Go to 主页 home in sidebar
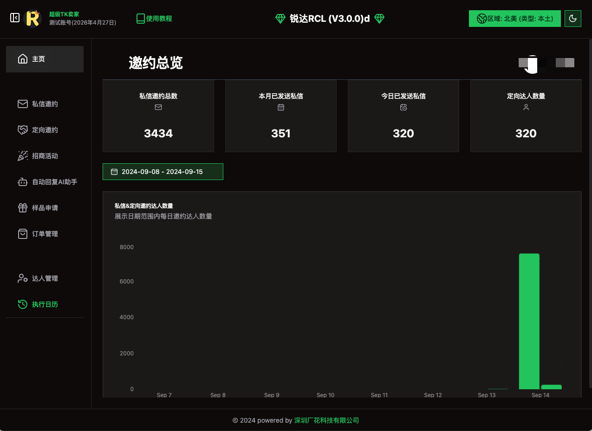The image size is (592, 431). coord(45,59)
